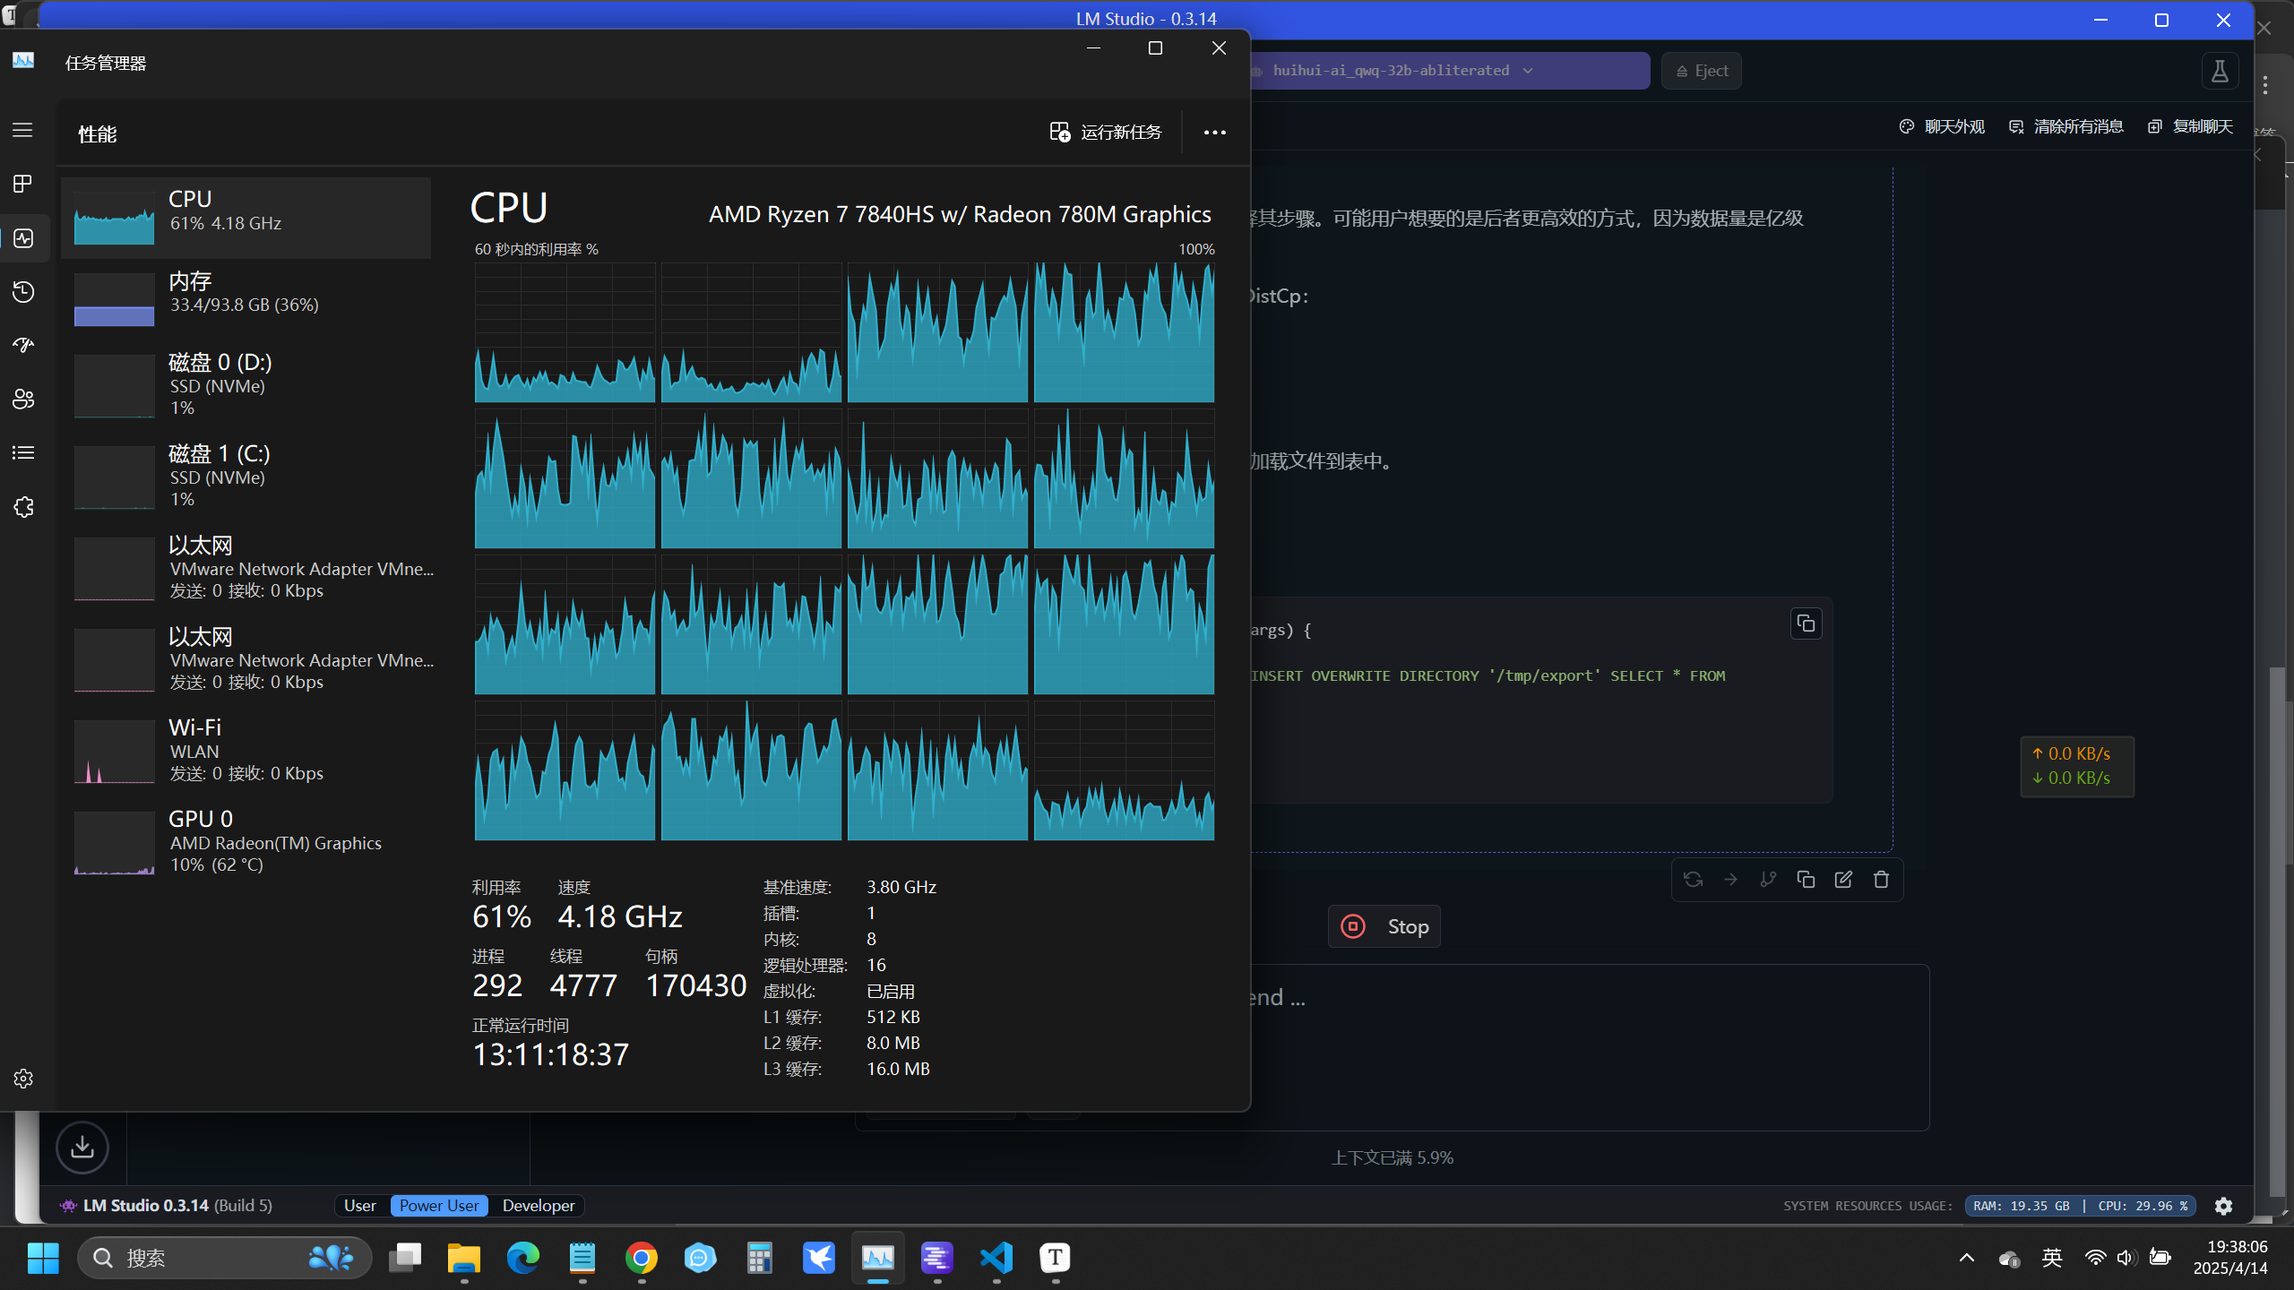2294x1290 pixels.
Task: Switch to Developer mode
Action: (538, 1206)
